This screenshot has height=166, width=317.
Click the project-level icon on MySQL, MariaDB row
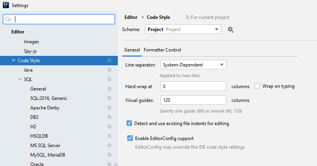(x=109, y=155)
